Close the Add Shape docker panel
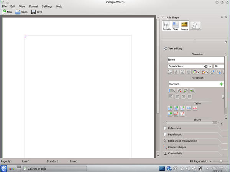The height and width of the screenshot is (172, 230). [226, 17]
